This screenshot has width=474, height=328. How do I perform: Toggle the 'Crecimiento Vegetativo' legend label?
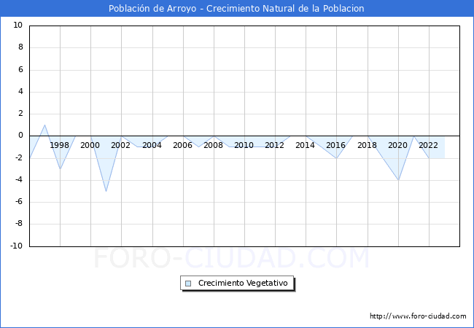243,284
